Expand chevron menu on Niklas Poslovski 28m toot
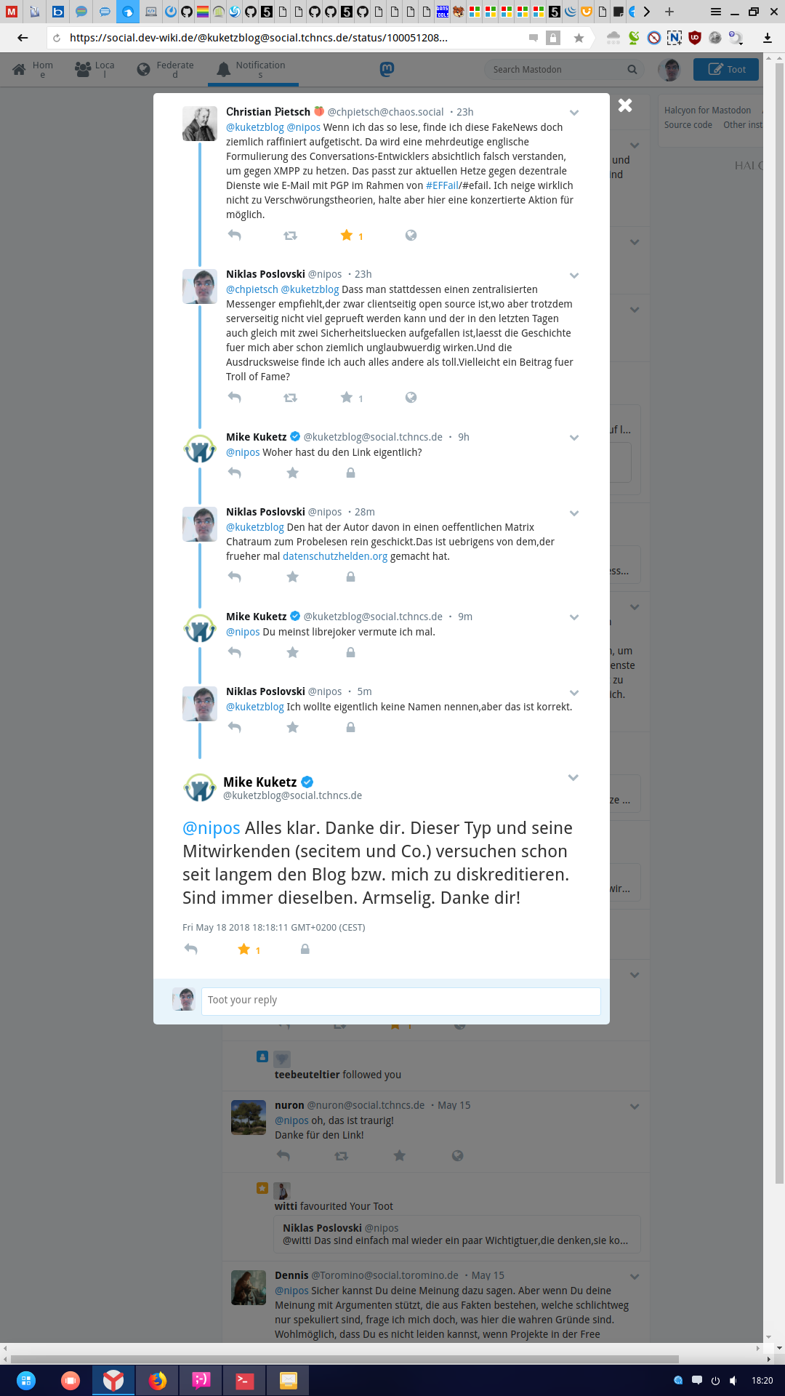The height and width of the screenshot is (1396, 785). 574,513
